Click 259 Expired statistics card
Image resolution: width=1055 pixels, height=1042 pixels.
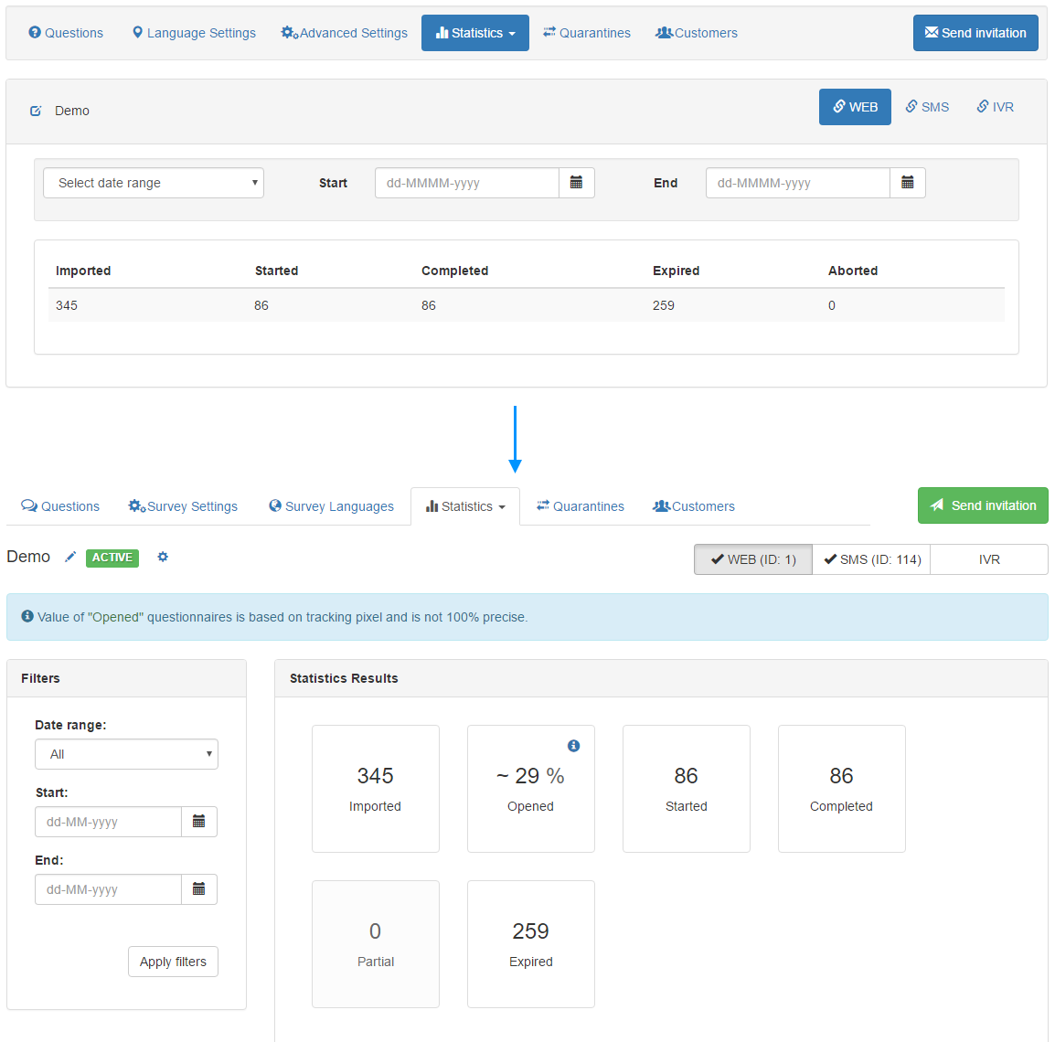coord(531,944)
